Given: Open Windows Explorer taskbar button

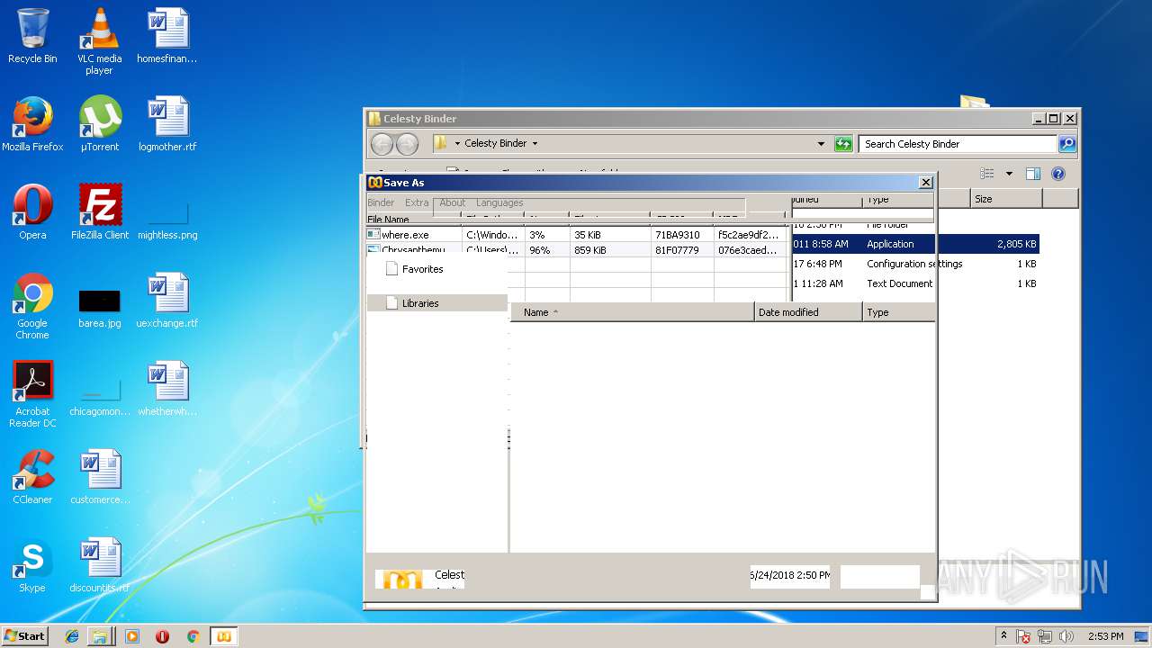Looking at the screenshot, I should pos(99,636).
